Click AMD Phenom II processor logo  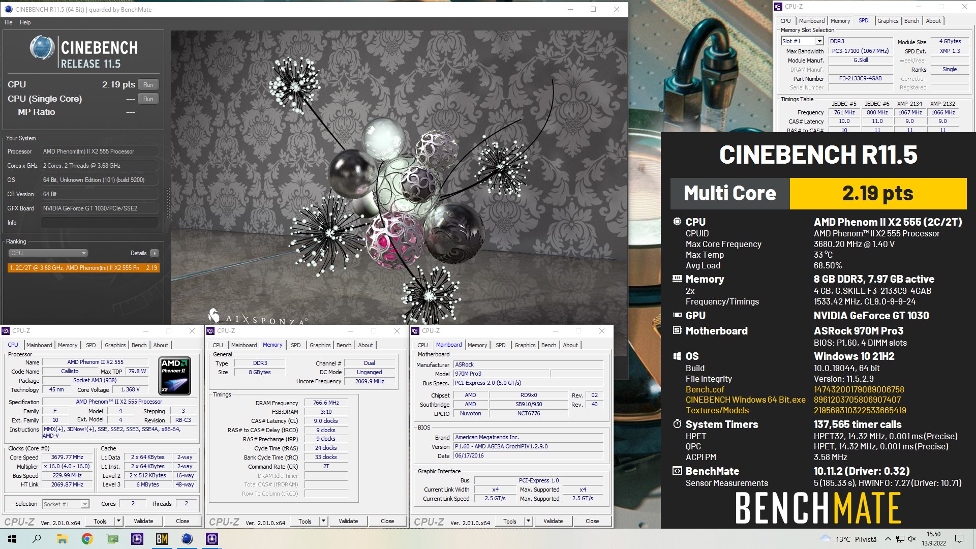pyautogui.click(x=175, y=376)
